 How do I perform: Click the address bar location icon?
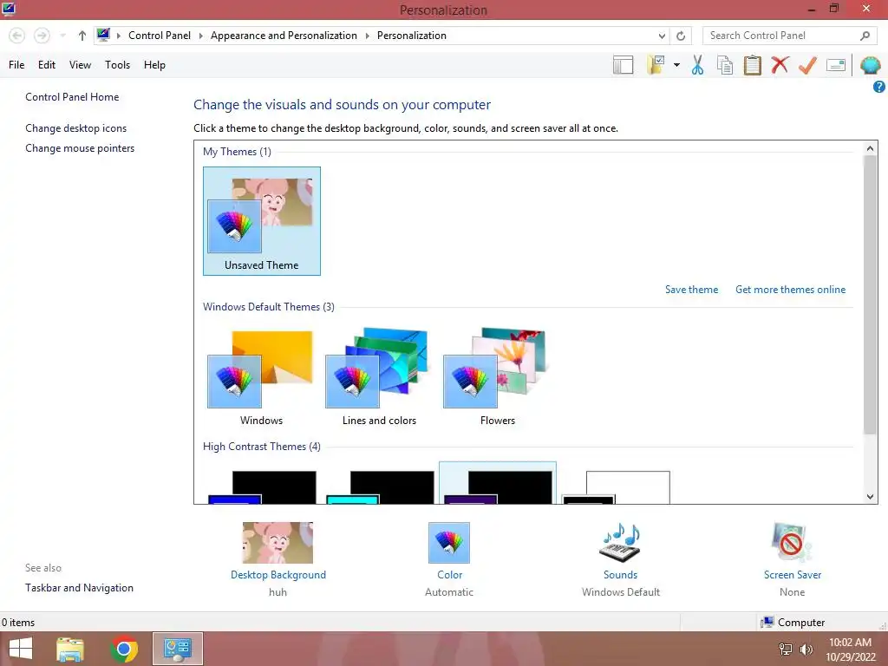click(103, 35)
